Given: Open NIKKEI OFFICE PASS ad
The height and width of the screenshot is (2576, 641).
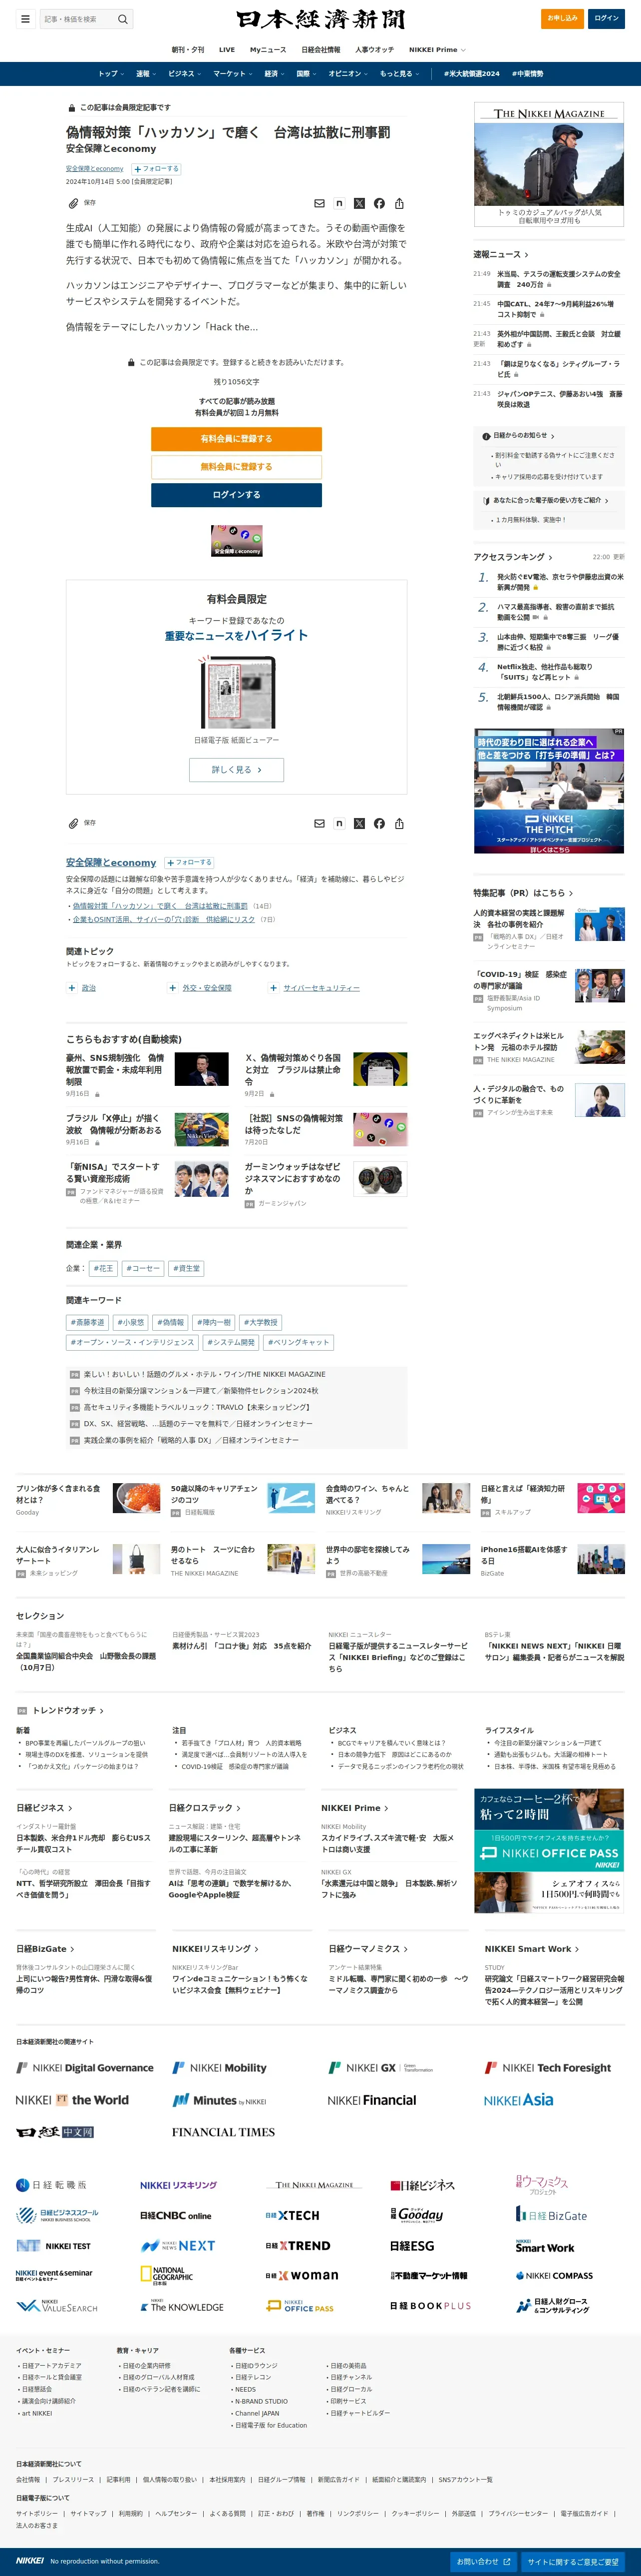Looking at the screenshot, I should (549, 1852).
